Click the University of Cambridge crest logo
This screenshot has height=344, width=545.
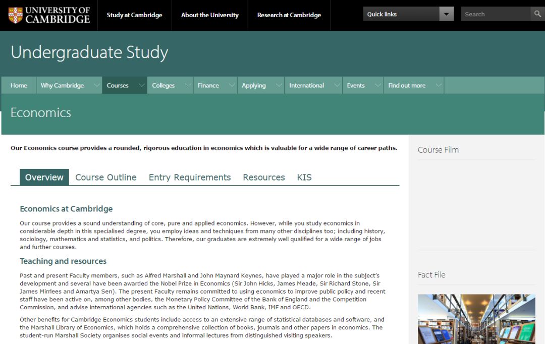15,15
